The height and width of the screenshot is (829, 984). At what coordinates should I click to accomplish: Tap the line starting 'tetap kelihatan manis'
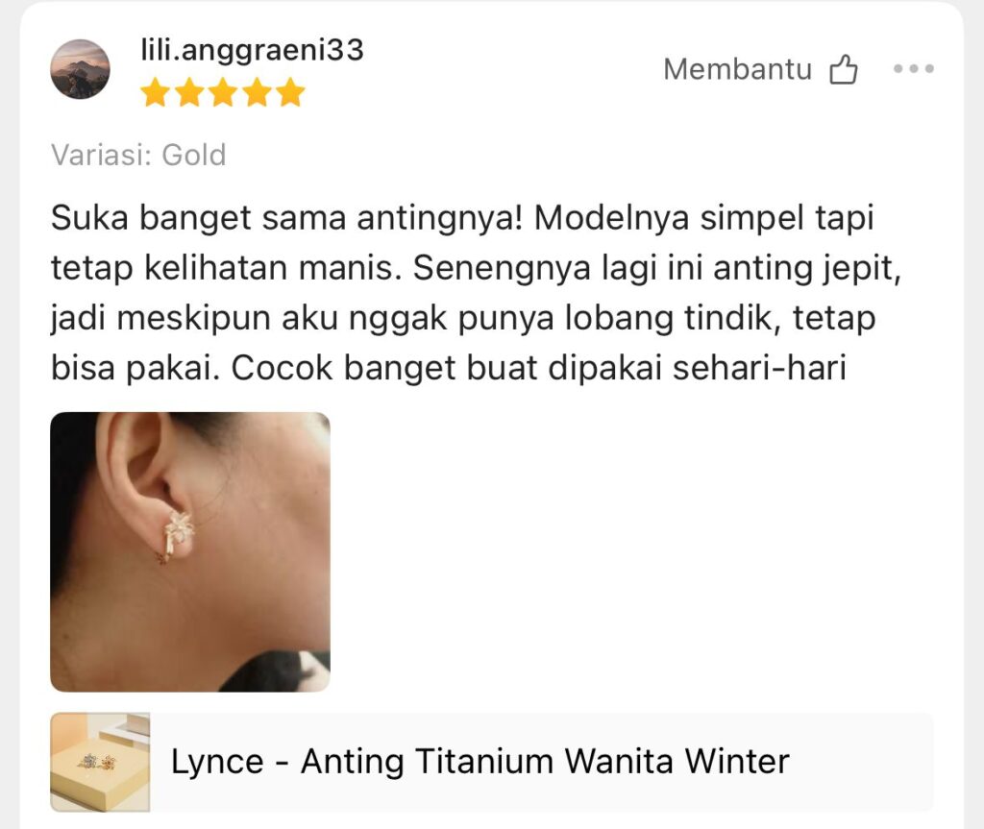click(x=476, y=268)
